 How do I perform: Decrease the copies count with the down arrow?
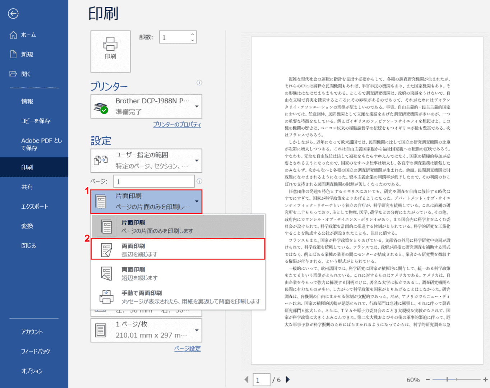tap(193, 40)
